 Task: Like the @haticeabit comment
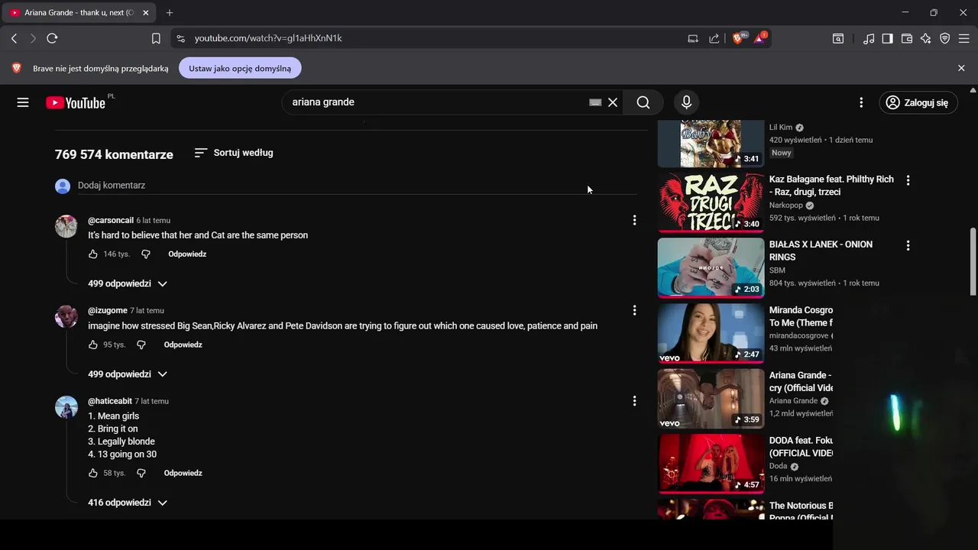(93, 473)
